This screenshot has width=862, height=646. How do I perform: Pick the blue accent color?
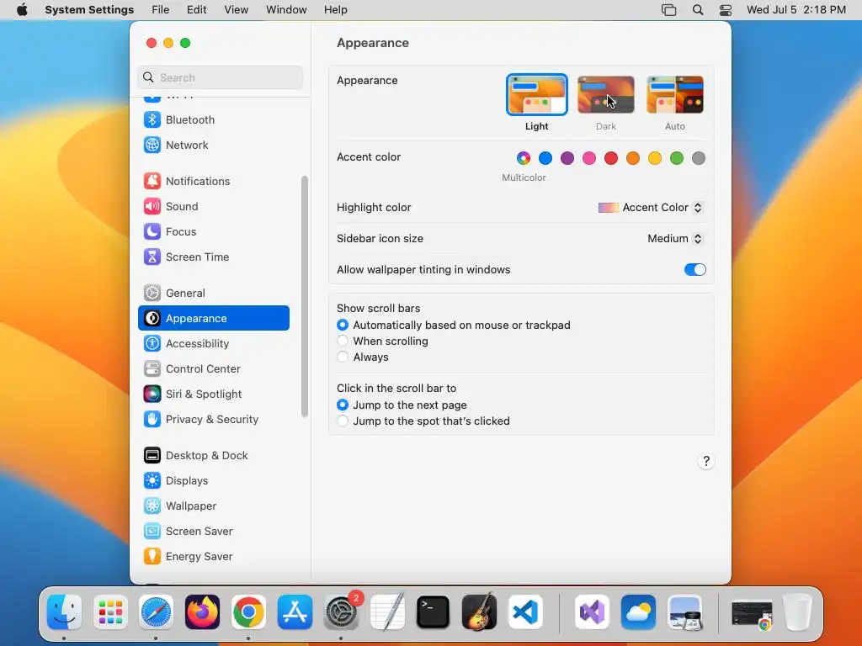[545, 159]
